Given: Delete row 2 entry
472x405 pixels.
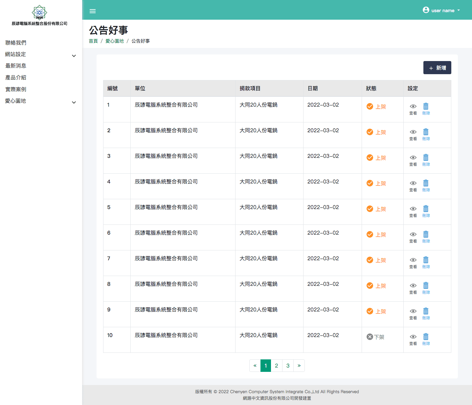Looking at the screenshot, I should click(426, 135).
